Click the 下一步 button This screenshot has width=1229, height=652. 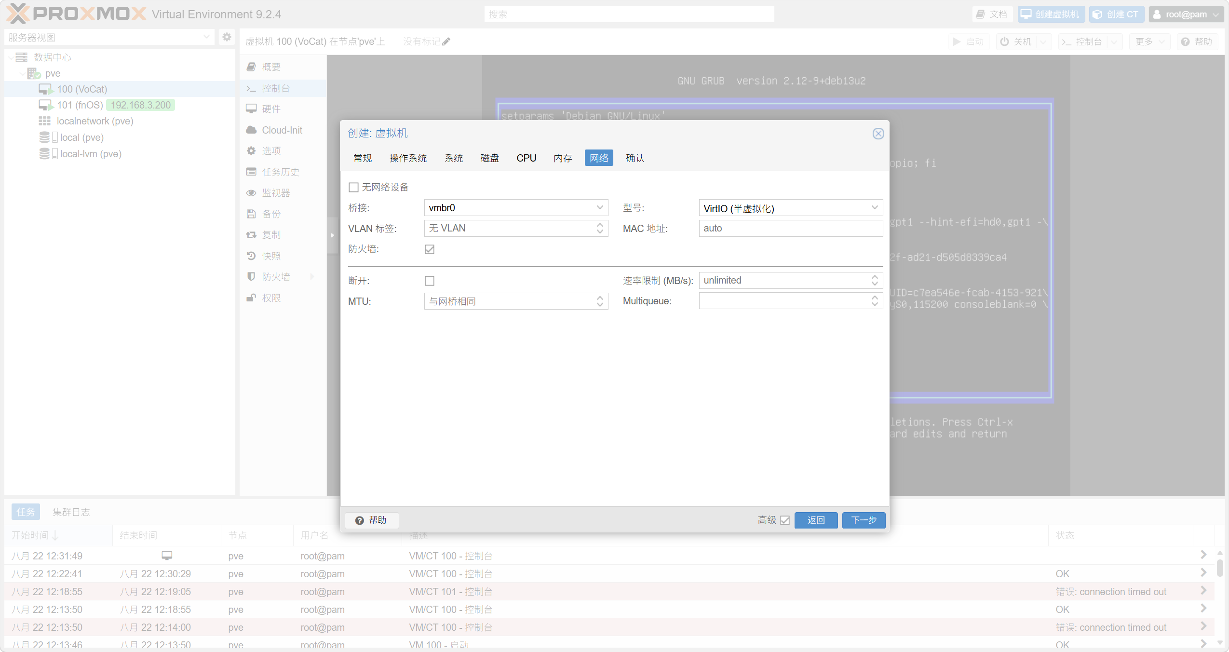[864, 520]
